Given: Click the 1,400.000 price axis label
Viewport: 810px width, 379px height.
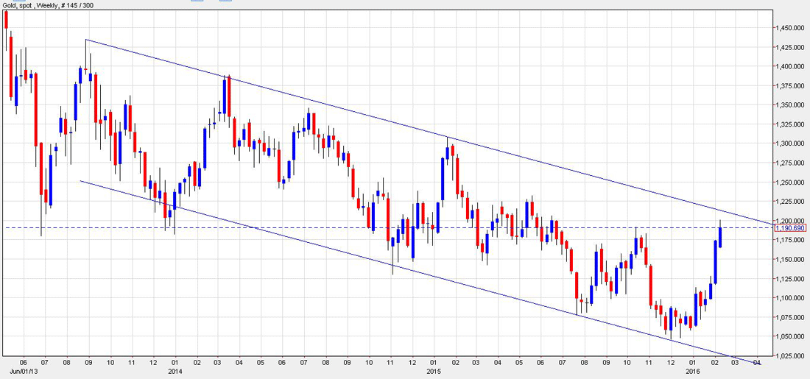Looking at the screenshot, I should click(x=790, y=66).
